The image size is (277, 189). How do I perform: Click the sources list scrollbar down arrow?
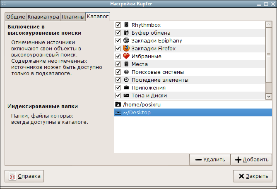coord(269,96)
